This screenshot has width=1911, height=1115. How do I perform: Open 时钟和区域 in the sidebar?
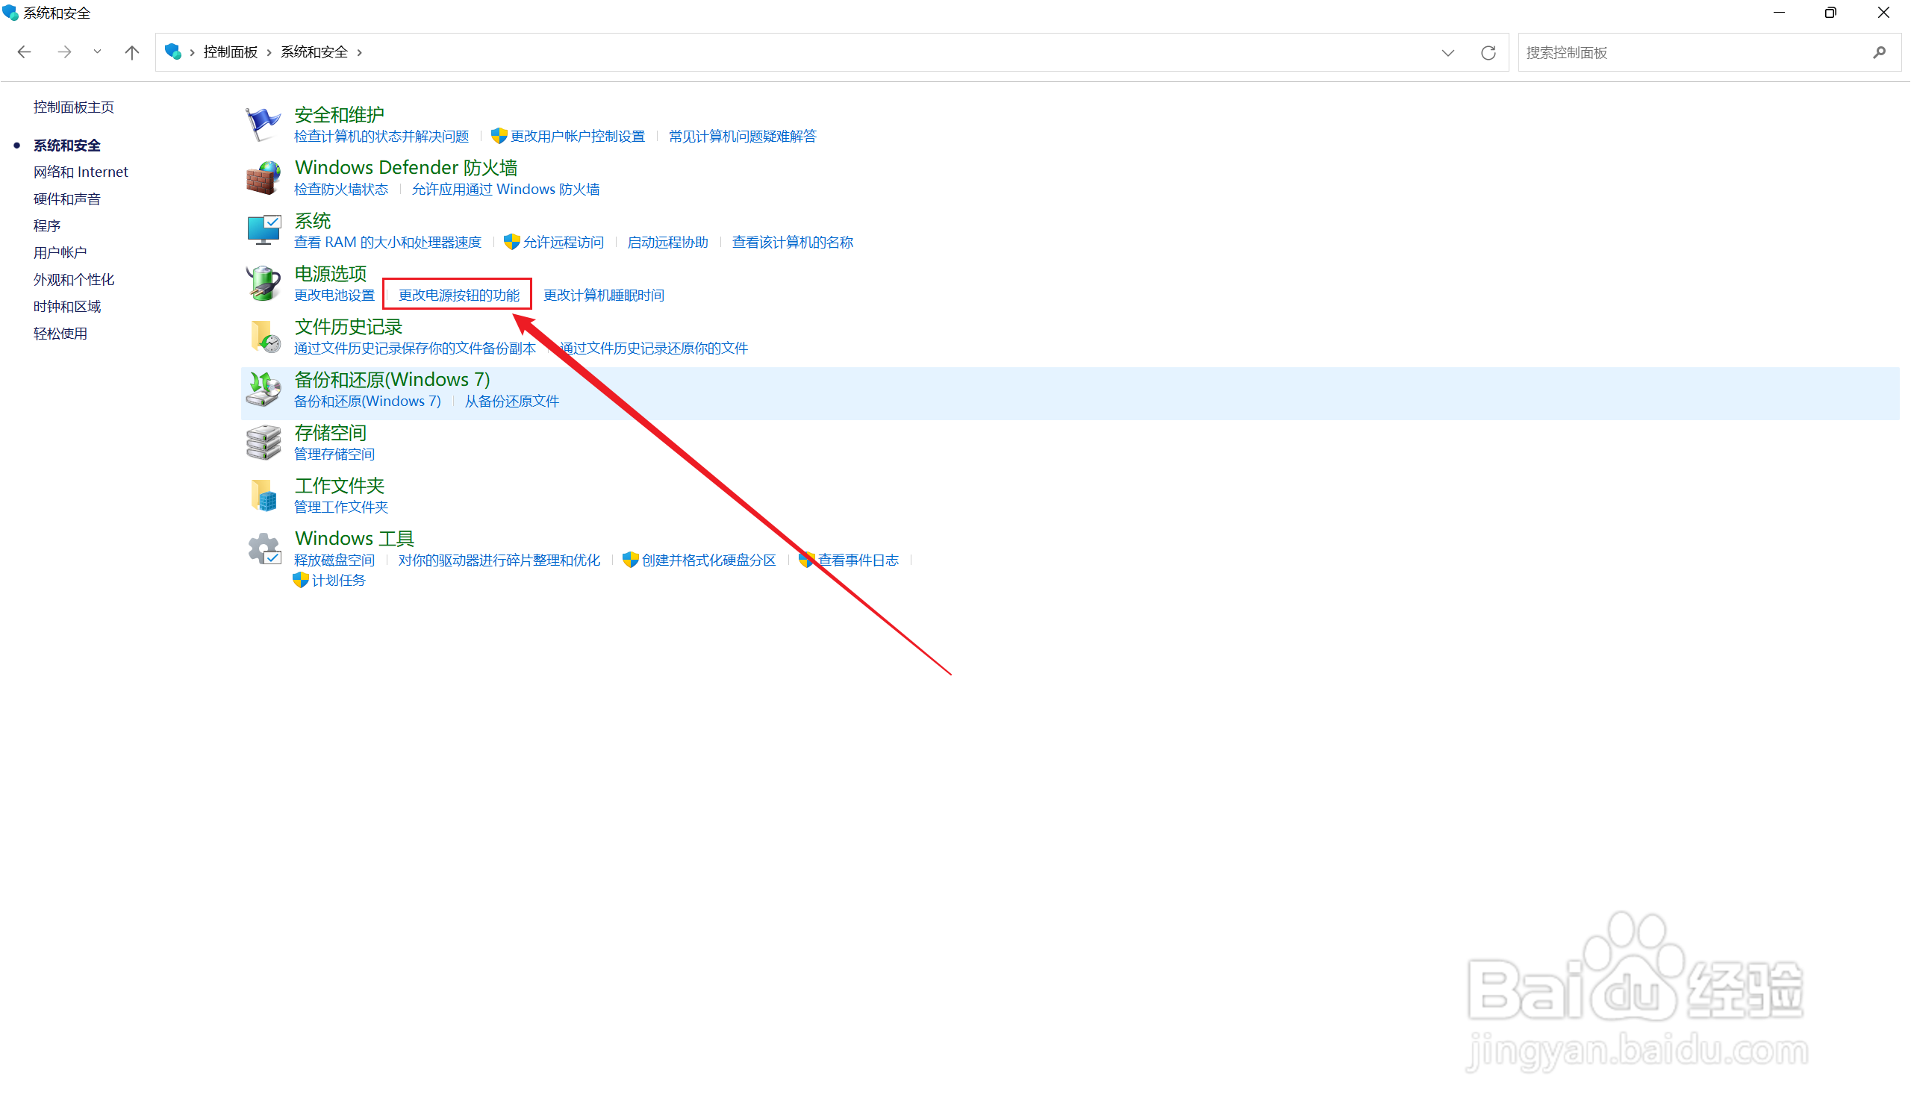66,306
